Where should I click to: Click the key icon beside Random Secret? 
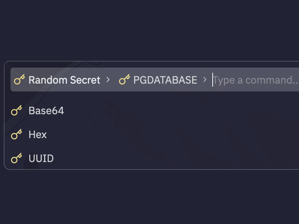pyautogui.click(x=19, y=80)
